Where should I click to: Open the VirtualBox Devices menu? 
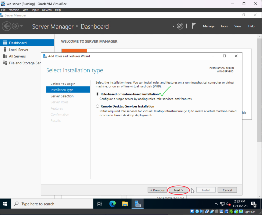(x=47, y=10)
